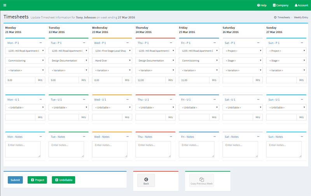Open Monday < Unbillable > dropdown
This screenshot has width=311, height=196.
(x=25, y=107)
